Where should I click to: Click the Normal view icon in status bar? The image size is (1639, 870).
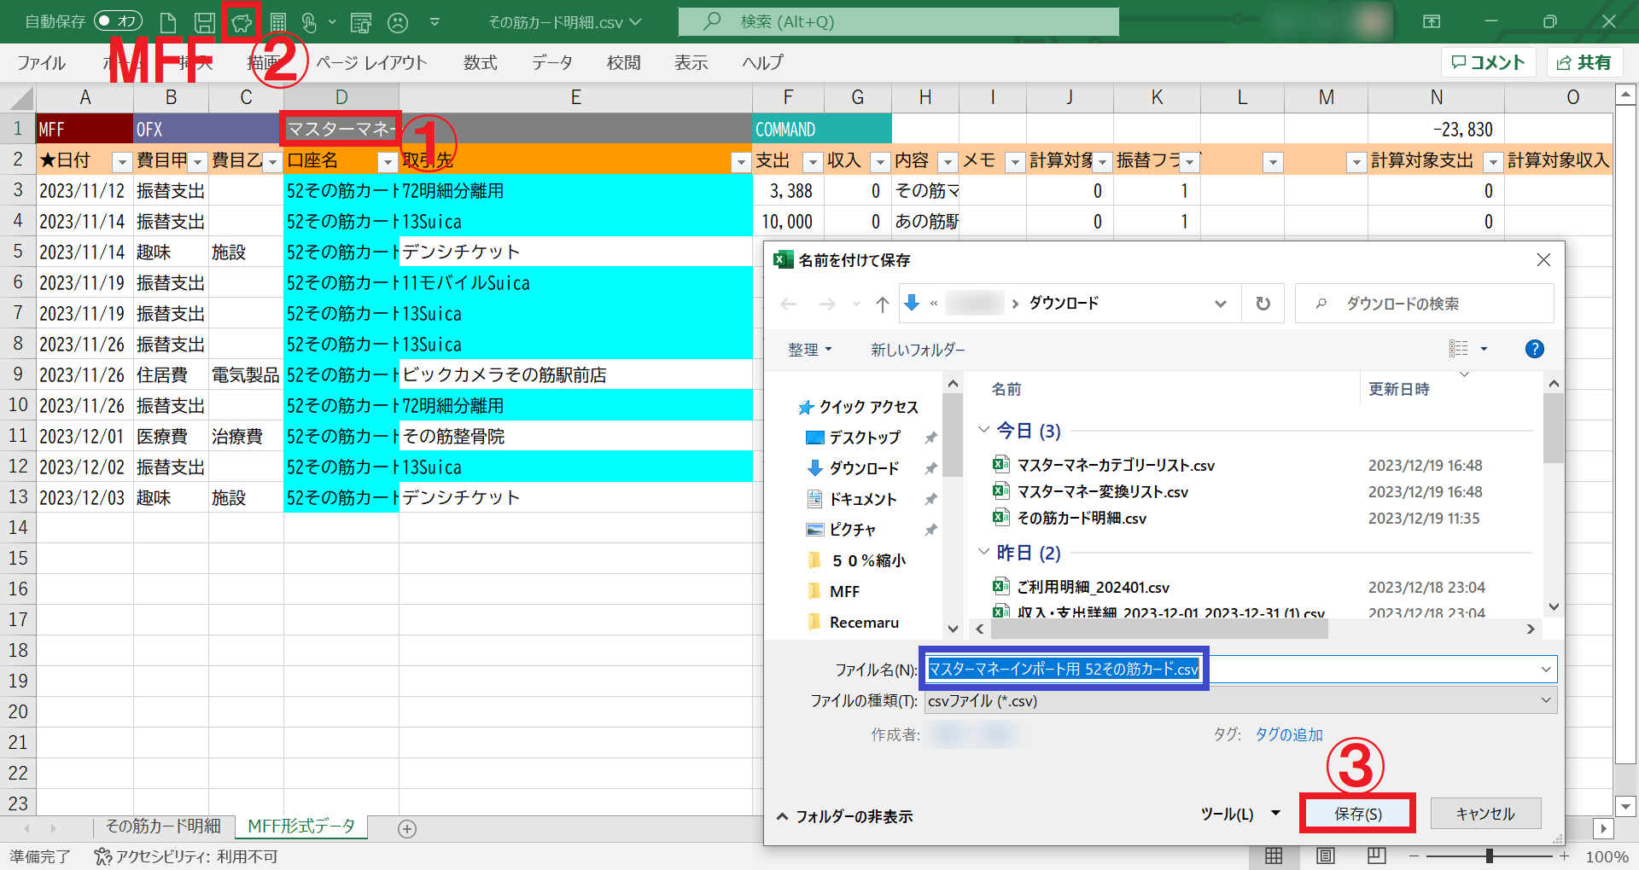[1274, 856]
